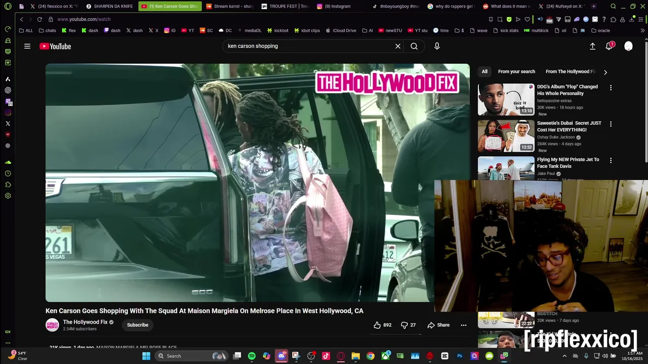Select the All filter chip
648x364 pixels.
484,72
